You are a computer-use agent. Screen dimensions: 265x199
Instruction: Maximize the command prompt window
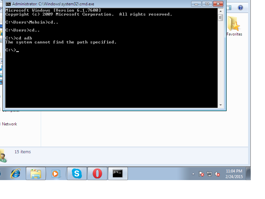click(x=207, y=4)
